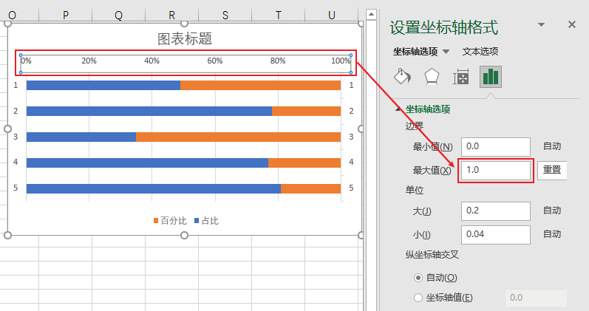Click the orange bar in row 3
This screenshot has width=589, height=311.
point(238,137)
